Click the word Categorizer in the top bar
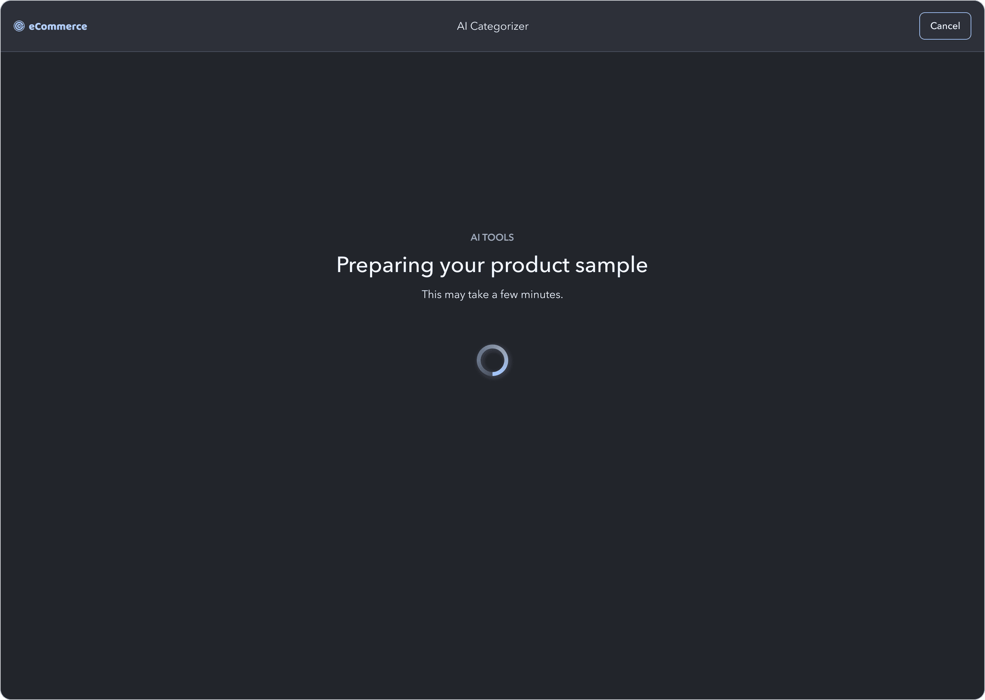 tap(499, 26)
